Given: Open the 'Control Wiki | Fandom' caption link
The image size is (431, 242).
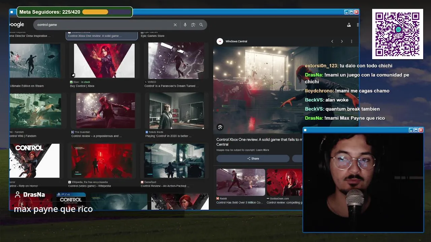Looking at the screenshot, I should point(23,136).
